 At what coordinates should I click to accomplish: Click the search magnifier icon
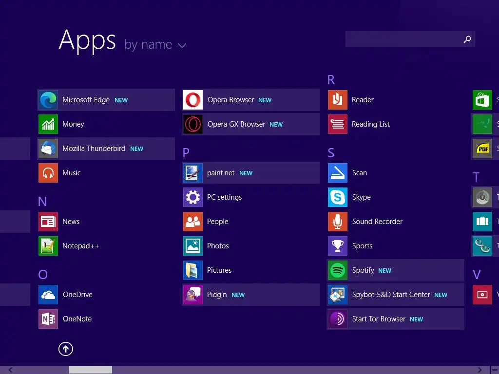(x=467, y=39)
